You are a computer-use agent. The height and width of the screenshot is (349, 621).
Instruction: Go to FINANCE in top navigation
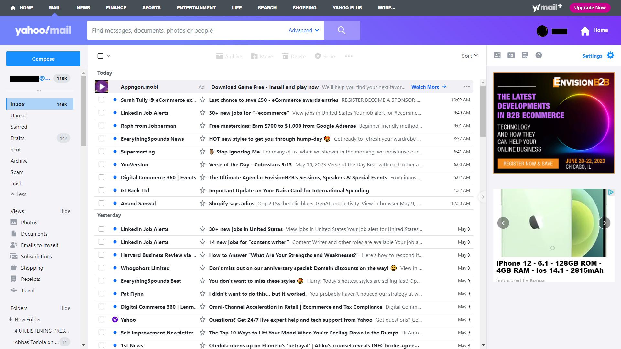pos(116,8)
